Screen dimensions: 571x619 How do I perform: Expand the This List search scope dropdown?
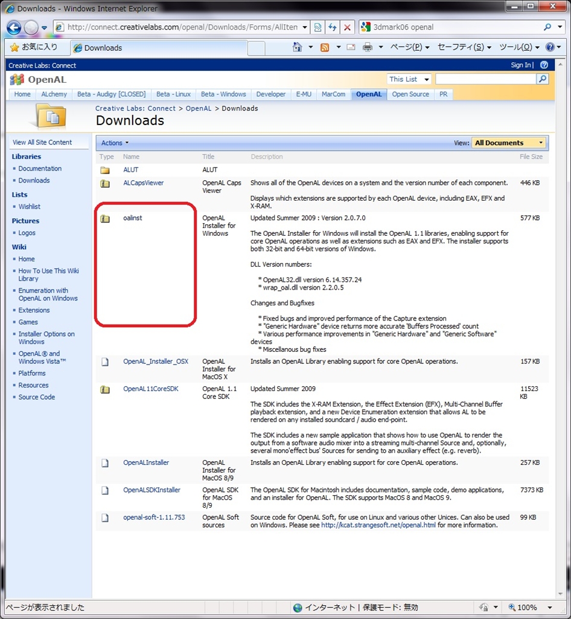pos(426,79)
